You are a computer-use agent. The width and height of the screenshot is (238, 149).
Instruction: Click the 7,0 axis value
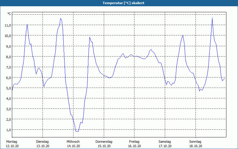(x=9, y=67)
